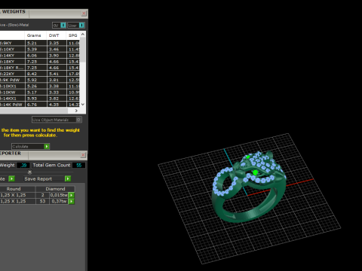Click the total weight value .39
Image resolution: width=362 pixels, height=271 pixels.
23,165
